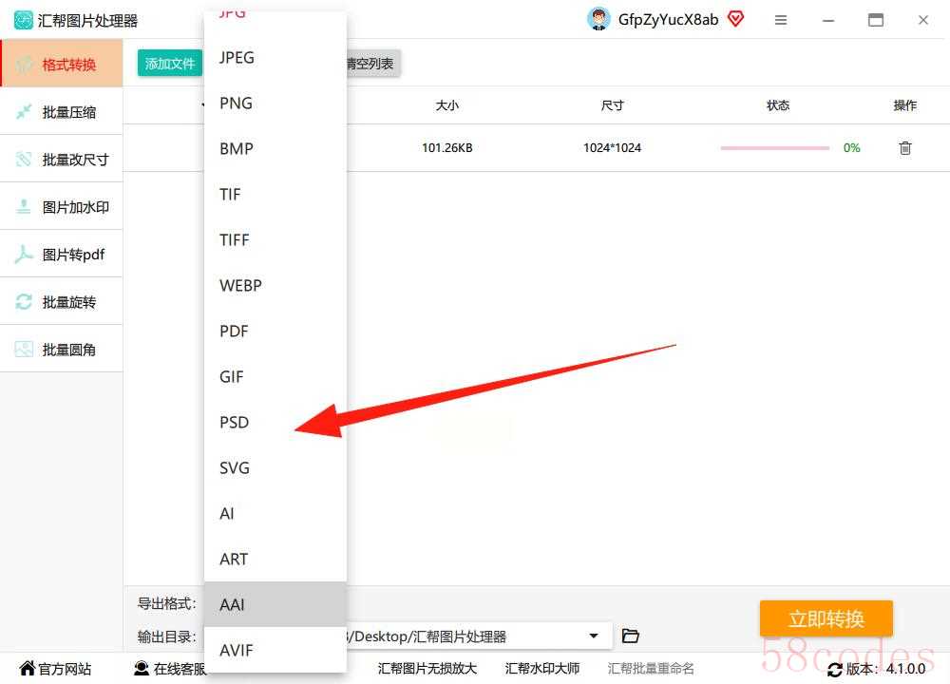This screenshot has height=684, width=950.
Task: Click the file size 101.26KB cell
Action: pos(447,148)
